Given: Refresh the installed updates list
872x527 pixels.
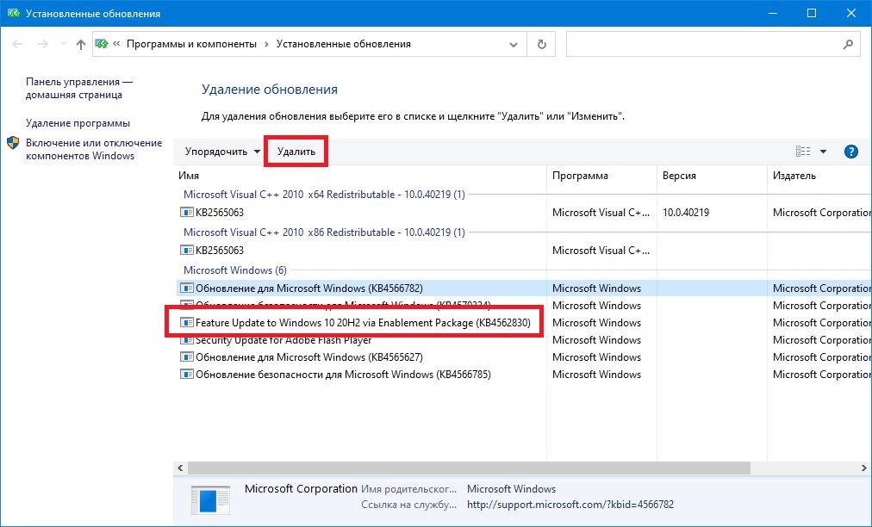Looking at the screenshot, I should point(542,45).
